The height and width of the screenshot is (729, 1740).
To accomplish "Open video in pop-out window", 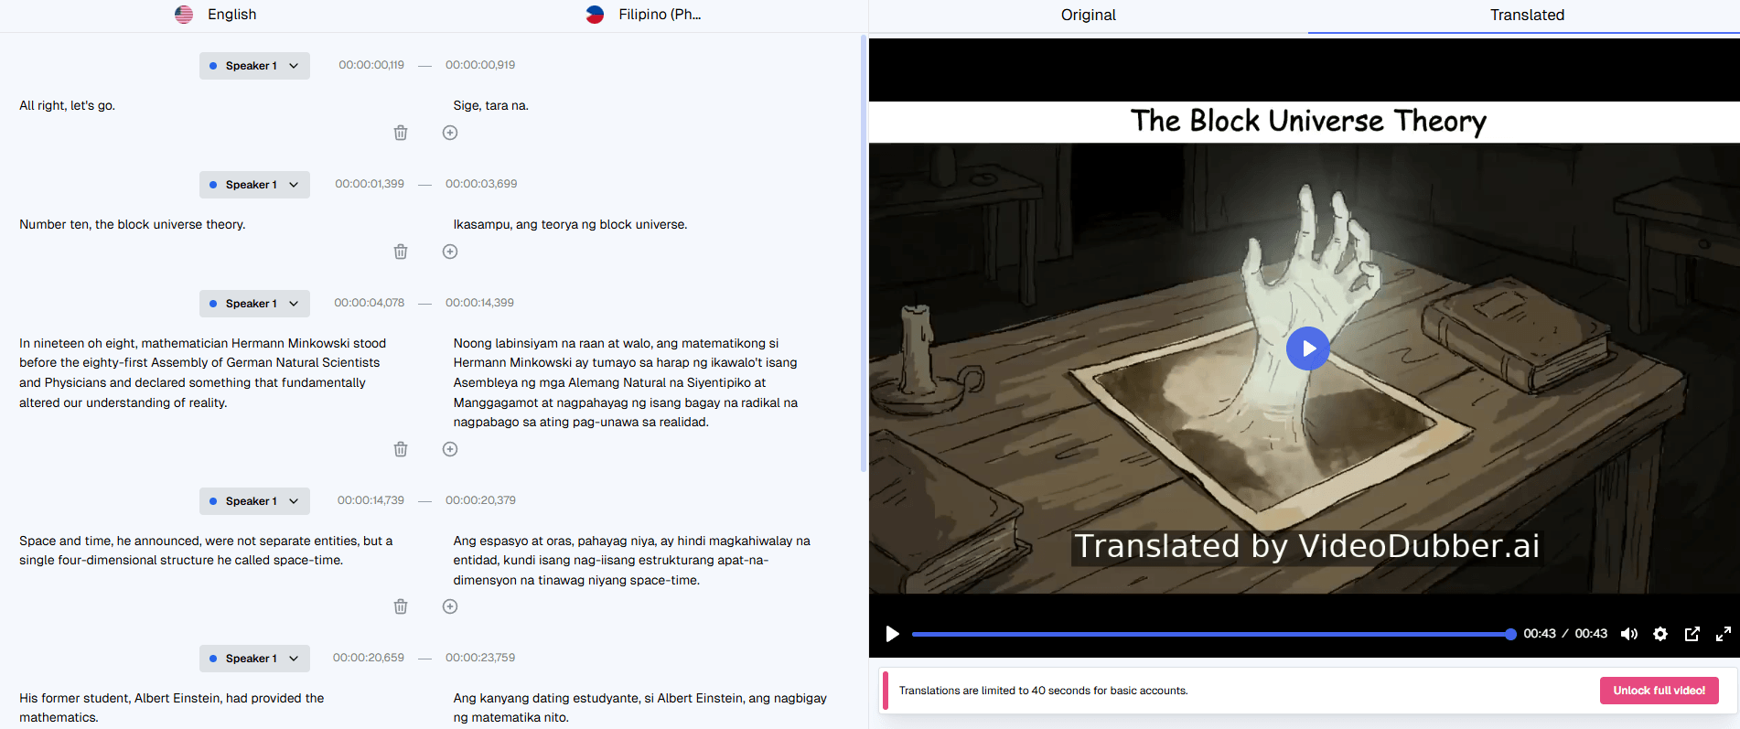I will [1692, 634].
